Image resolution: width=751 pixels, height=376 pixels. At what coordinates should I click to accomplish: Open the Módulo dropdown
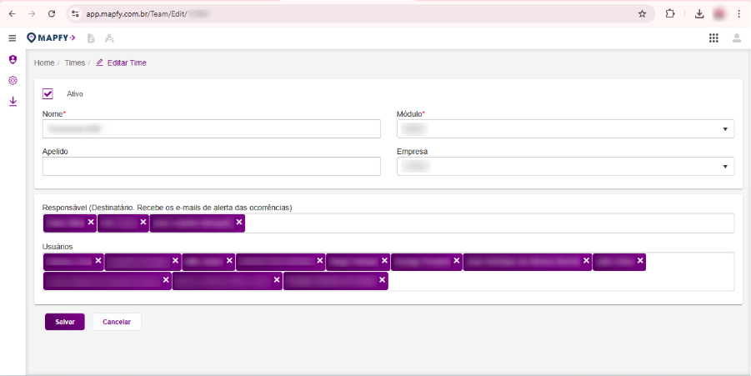565,129
